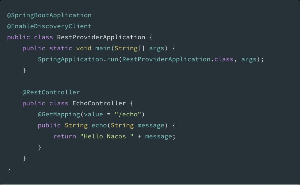Click the void return type
This screenshot has width=300, height=185.
click(83, 48)
